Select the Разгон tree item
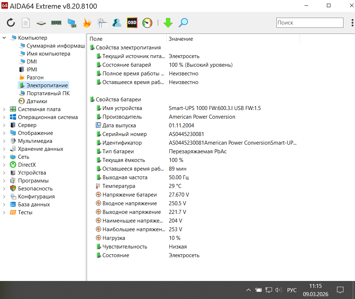Screen dimensions: 355x299 click(x=35, y=78)
